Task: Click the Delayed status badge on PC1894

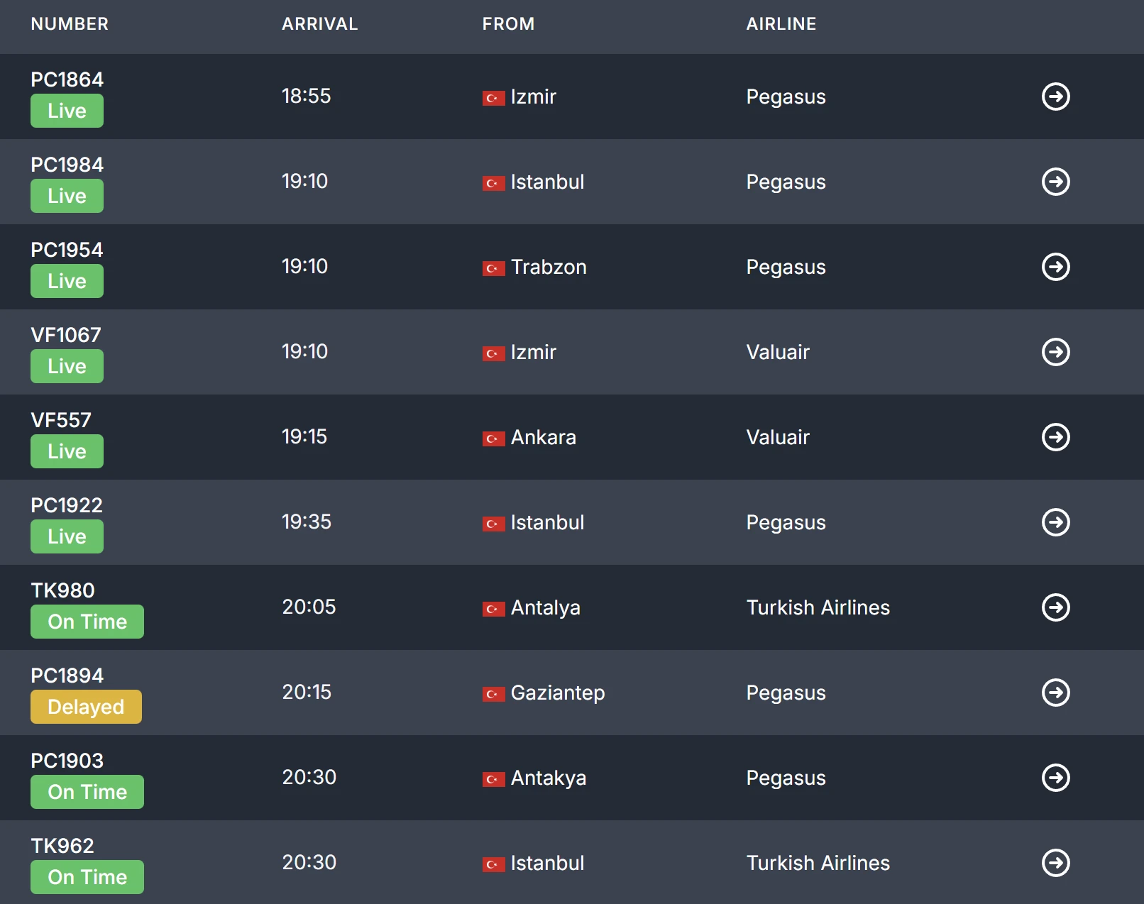Action: (86, 707)
